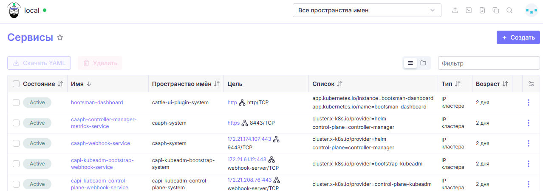
Task: Open the 172.21.61.12:443 target link
Action: 247,160
